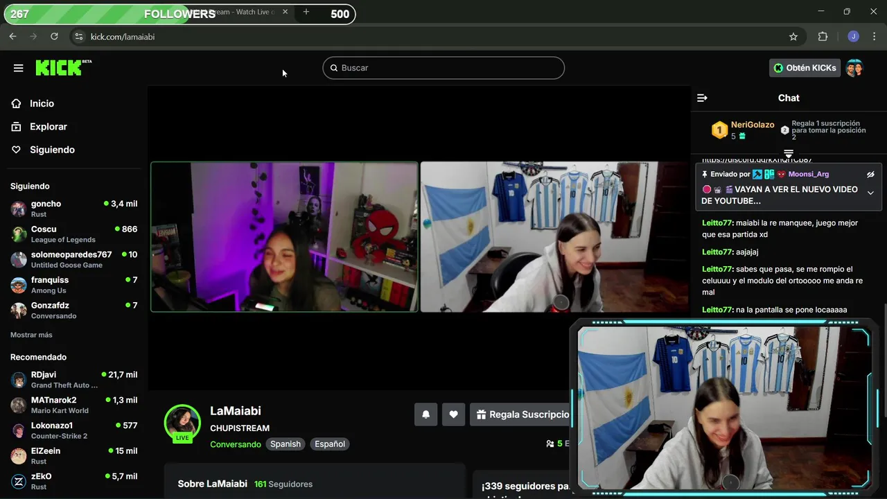Screen dimensions: 887x499
Task: Click the Conversando category link
Action: point(236,444)
